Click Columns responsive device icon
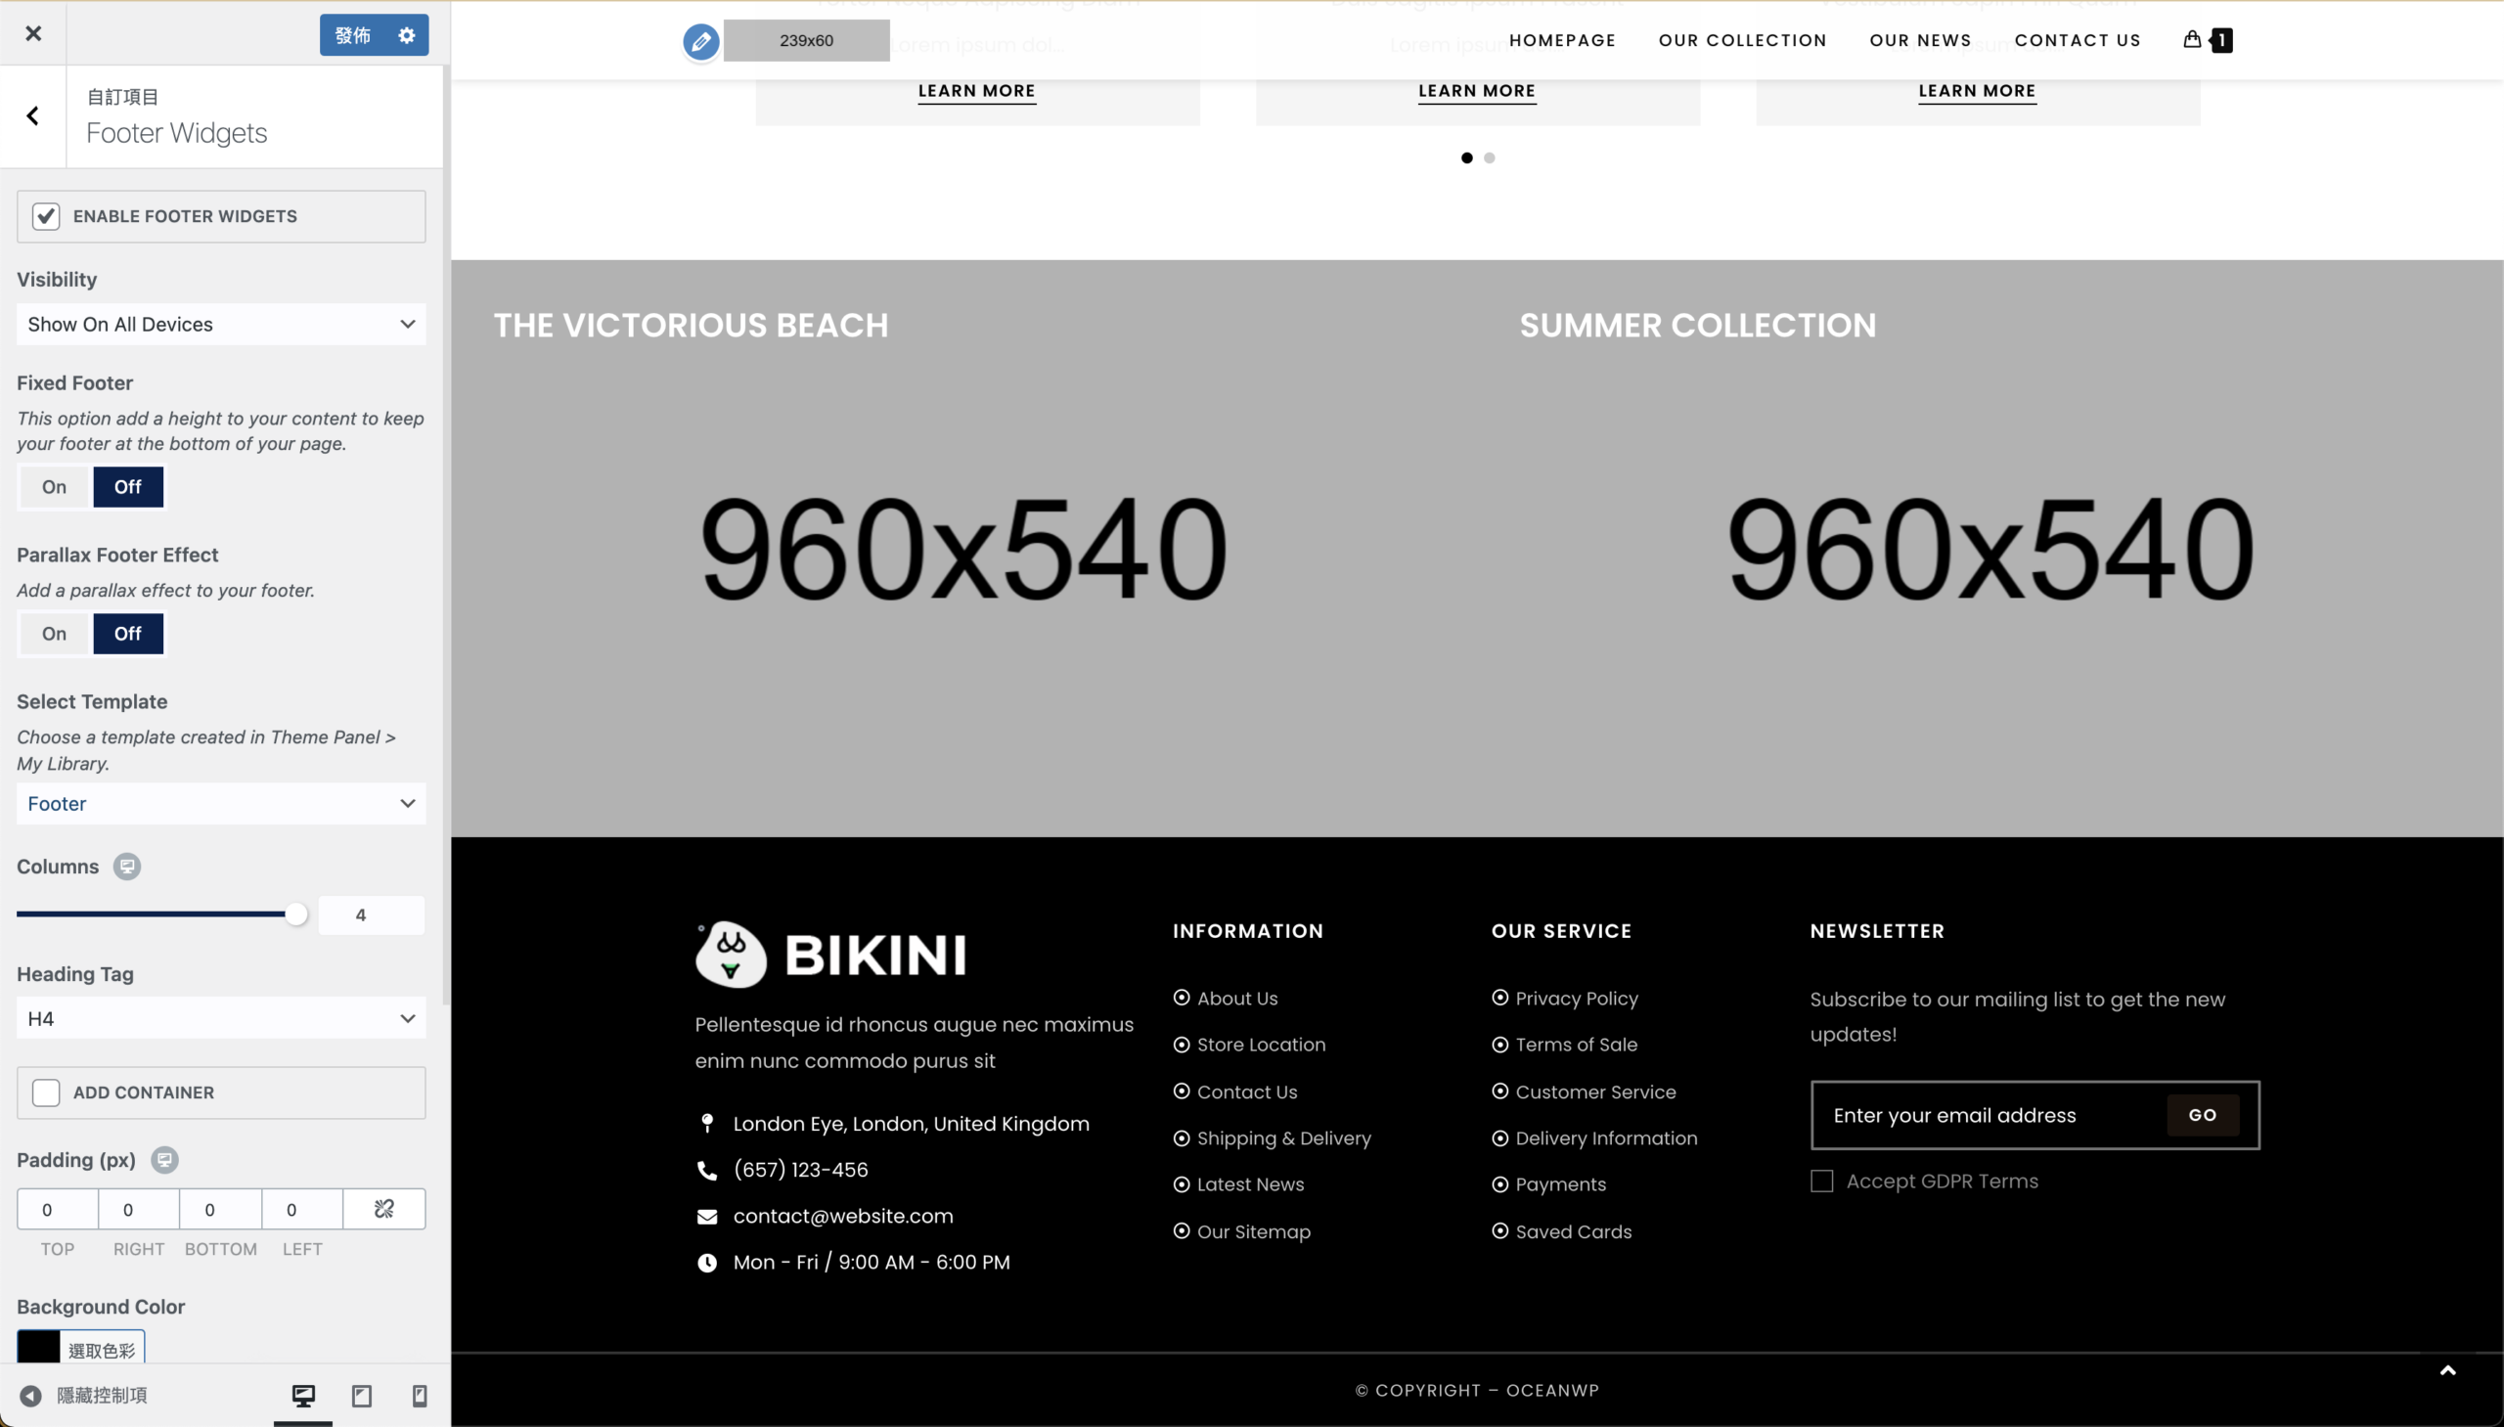The height and width of the screenshot is (1427, 2504). (126, 867)
